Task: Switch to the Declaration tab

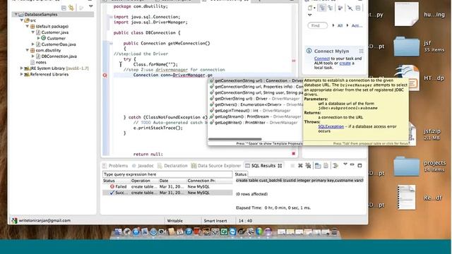Action: tap(172, 166)
